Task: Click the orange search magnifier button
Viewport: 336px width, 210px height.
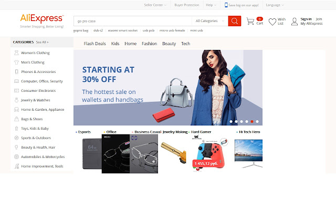Action: 235,21
